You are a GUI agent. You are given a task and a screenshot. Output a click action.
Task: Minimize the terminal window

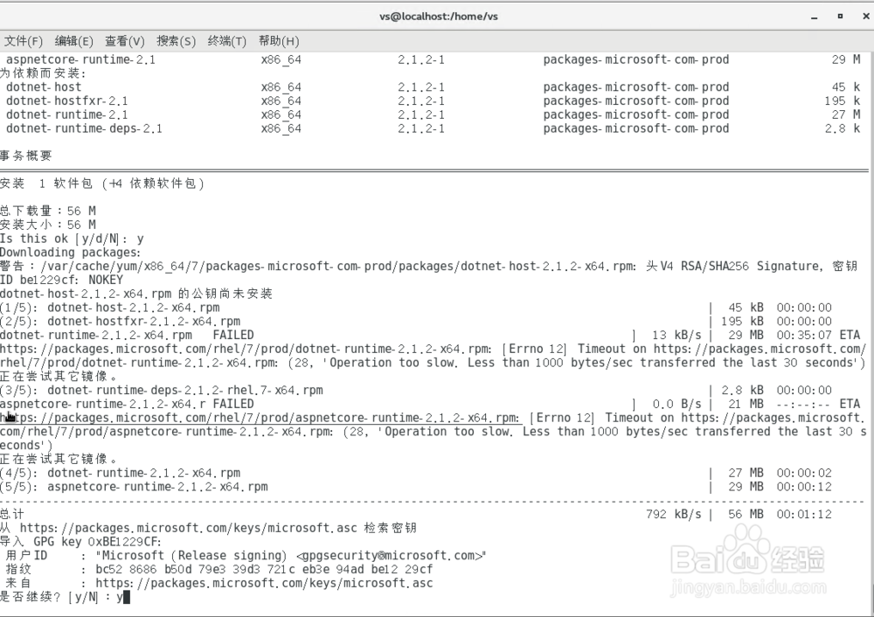pos(815,17)
